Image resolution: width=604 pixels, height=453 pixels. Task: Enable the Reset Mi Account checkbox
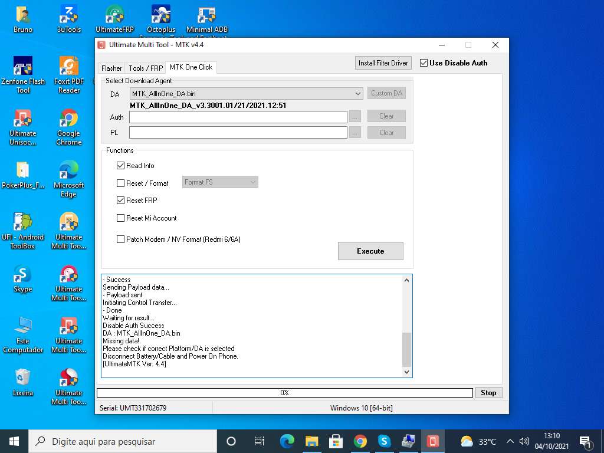pyautogui.click(x=120, y=218)
